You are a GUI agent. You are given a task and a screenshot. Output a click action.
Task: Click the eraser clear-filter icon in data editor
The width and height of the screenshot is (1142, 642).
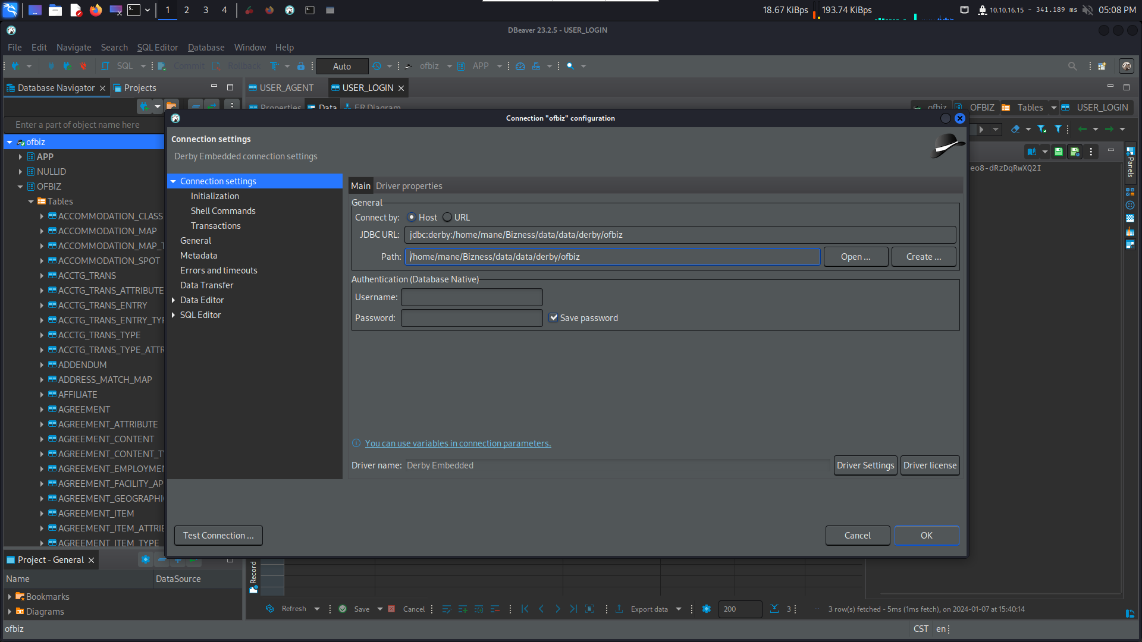1015,129
